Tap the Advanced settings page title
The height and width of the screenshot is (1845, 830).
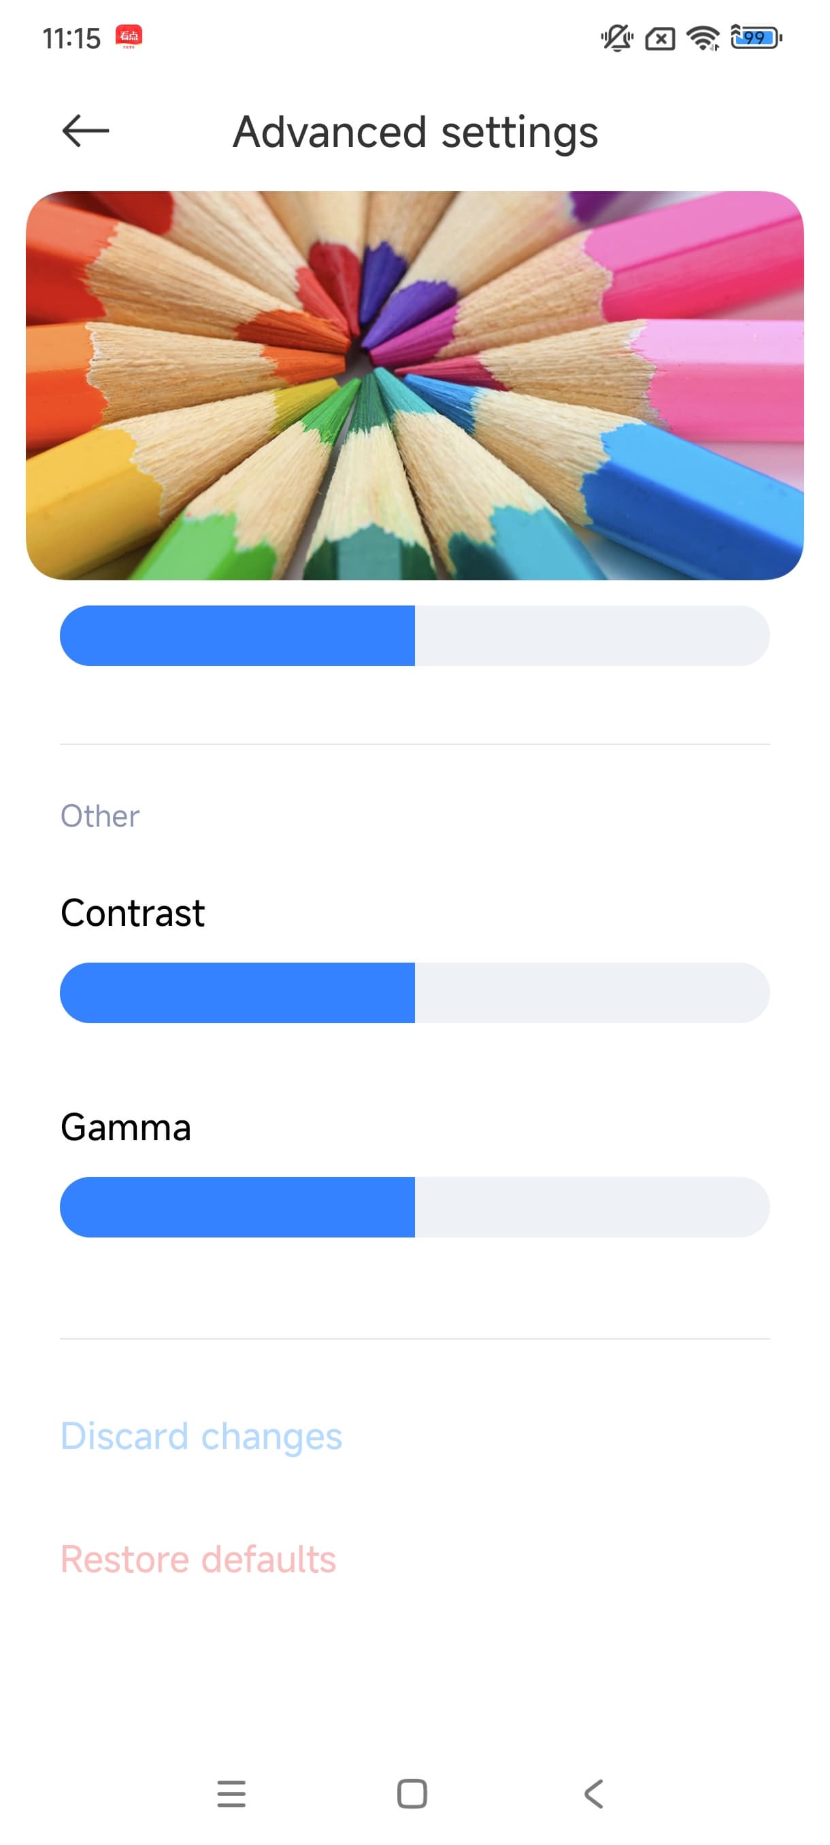(416, 133)
